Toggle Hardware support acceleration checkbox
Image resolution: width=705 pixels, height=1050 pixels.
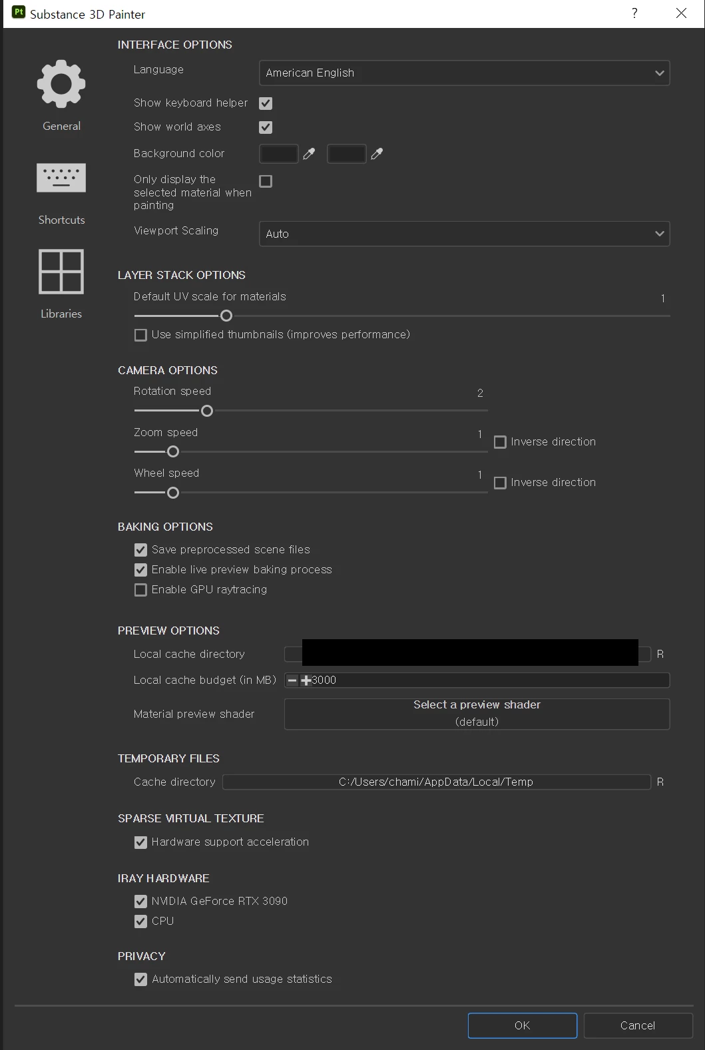point(140,842)
